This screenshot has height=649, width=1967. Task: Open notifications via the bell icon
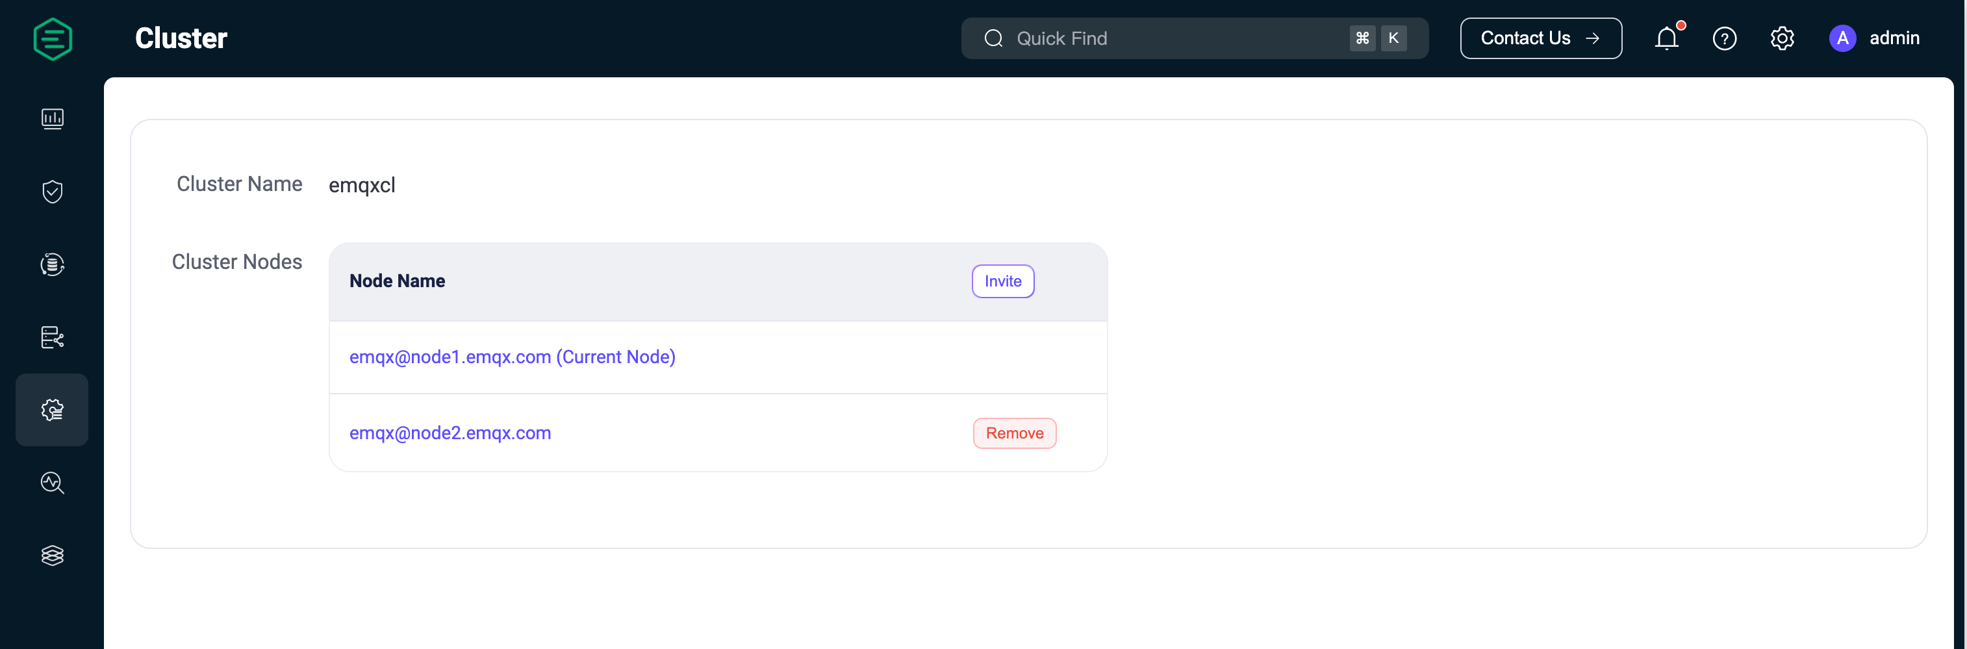1666,38
